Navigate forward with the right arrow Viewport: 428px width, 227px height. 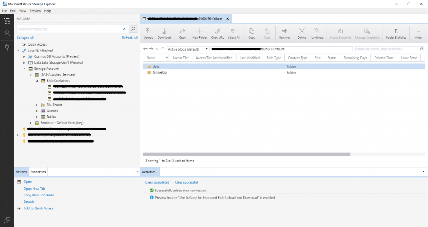point(151,49)
